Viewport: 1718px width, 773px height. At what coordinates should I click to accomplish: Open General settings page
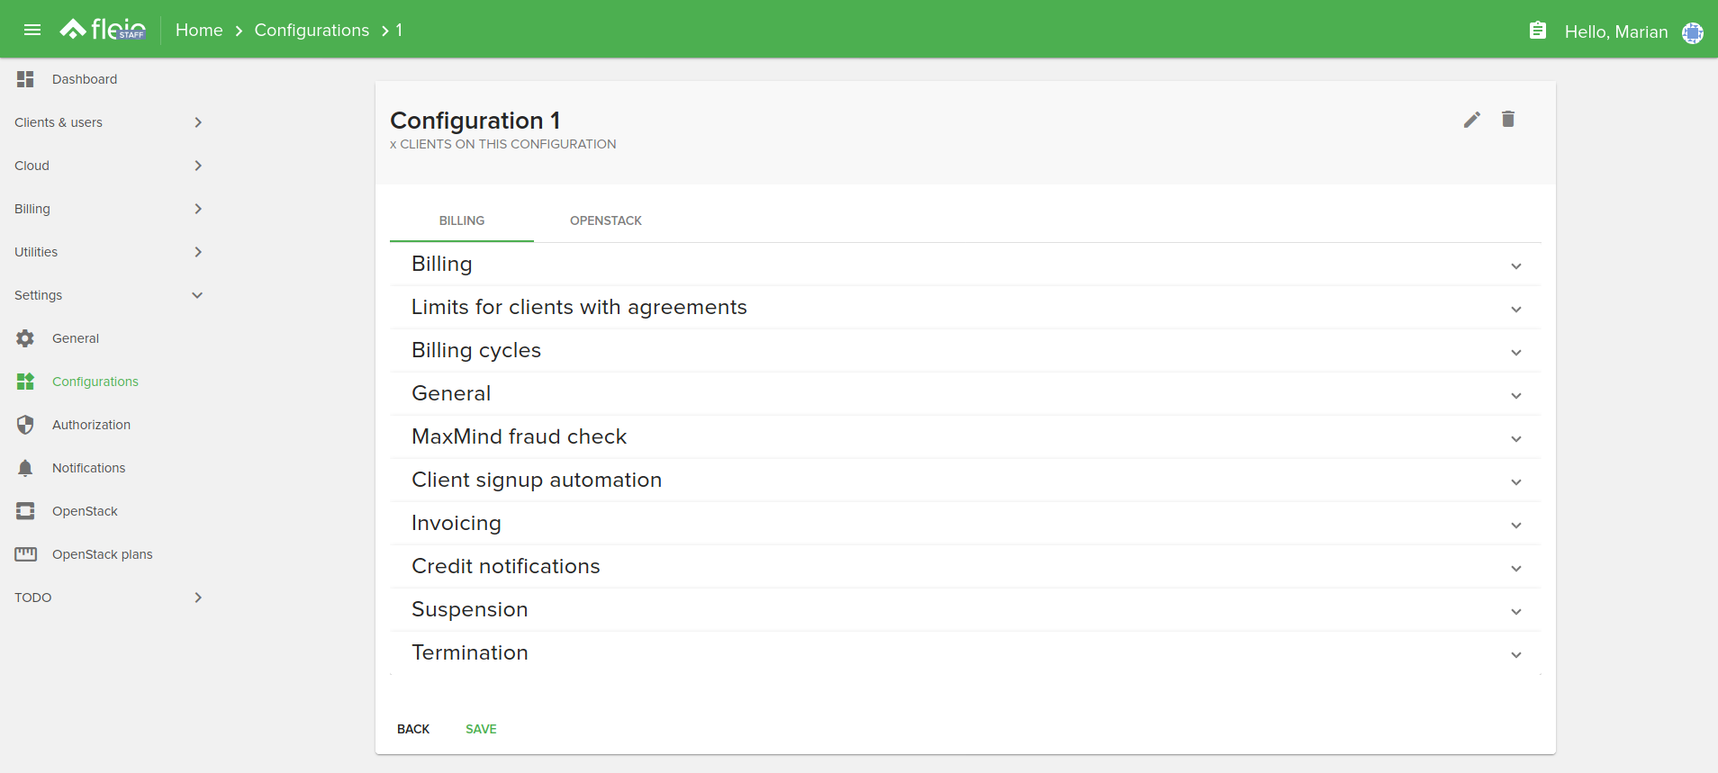(76, 338)
